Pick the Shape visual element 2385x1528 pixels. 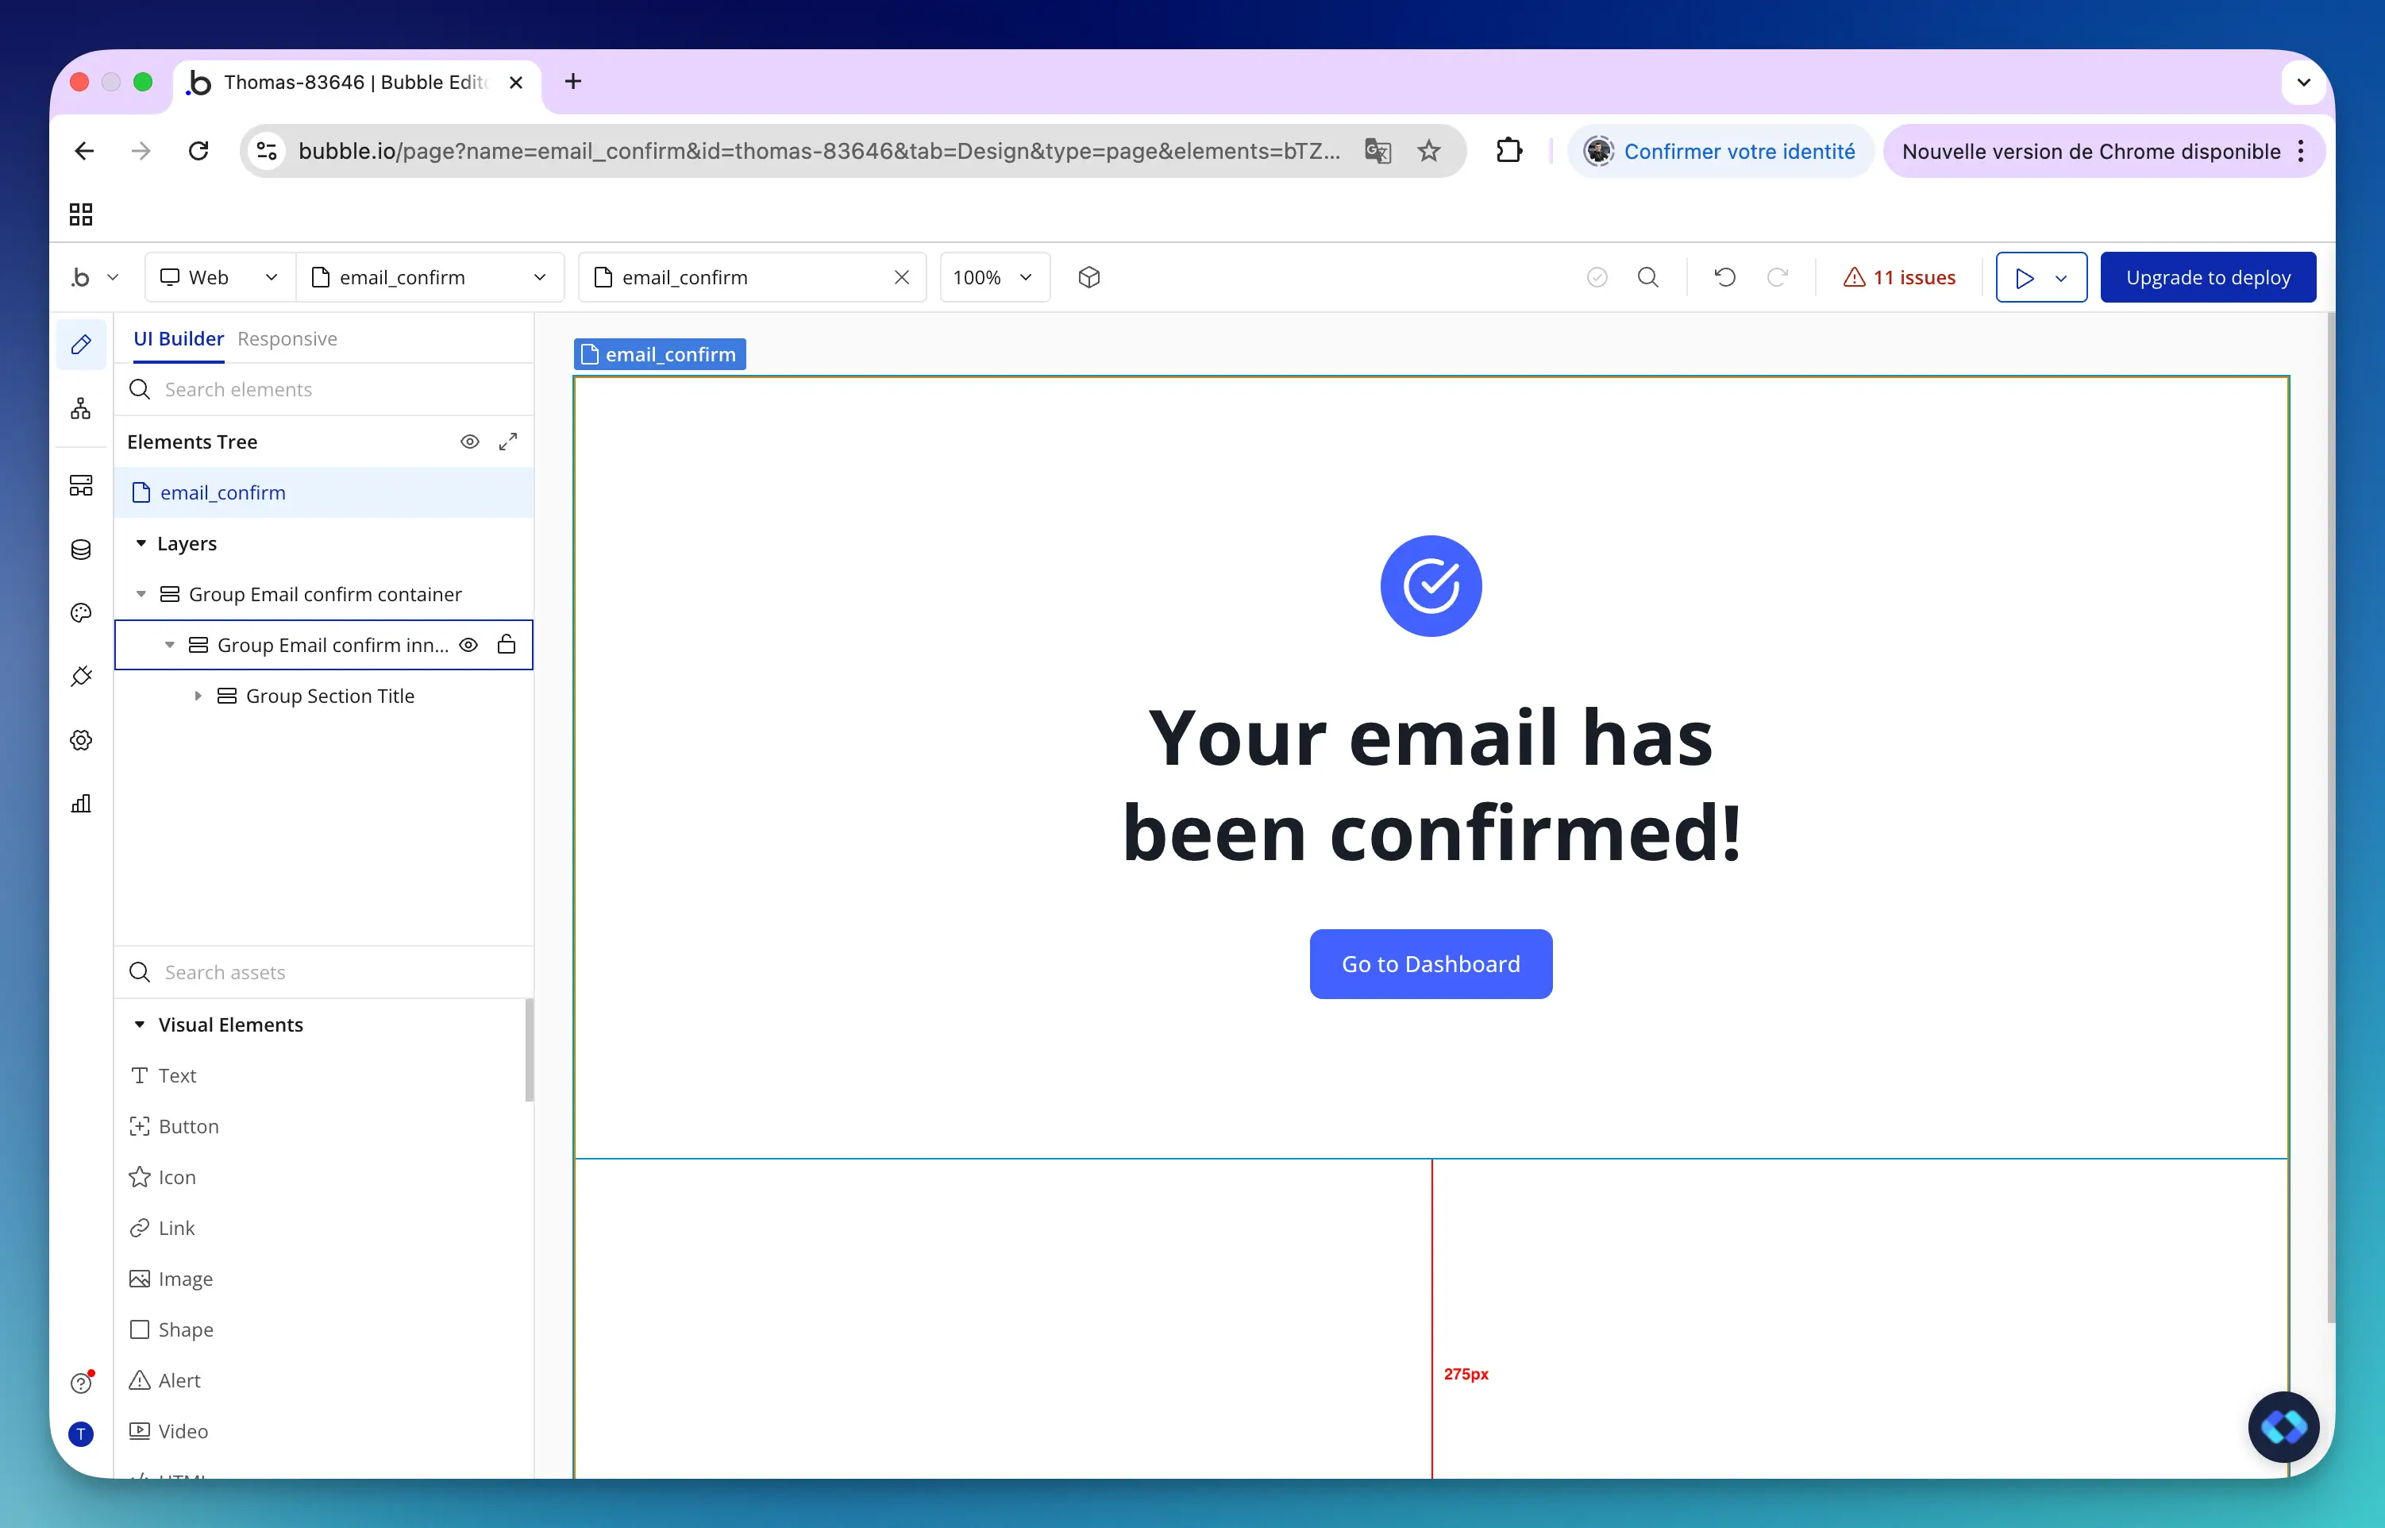171,1330
